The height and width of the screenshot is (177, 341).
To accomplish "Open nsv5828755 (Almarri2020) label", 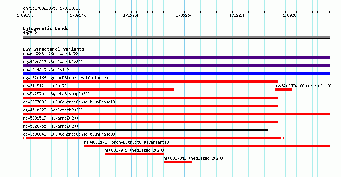I will point(51,126).
